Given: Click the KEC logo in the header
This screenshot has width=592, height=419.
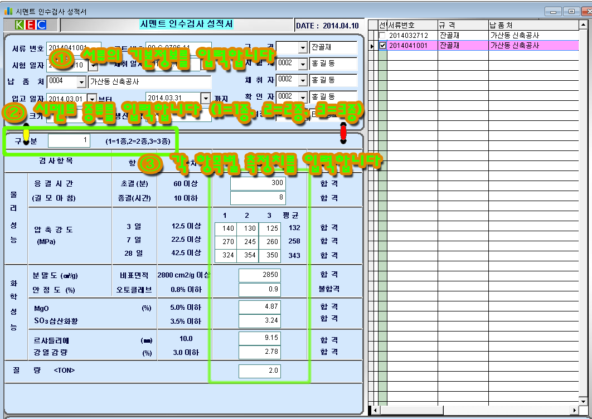Looking at the screenshot, I should (x=30, y=25).
